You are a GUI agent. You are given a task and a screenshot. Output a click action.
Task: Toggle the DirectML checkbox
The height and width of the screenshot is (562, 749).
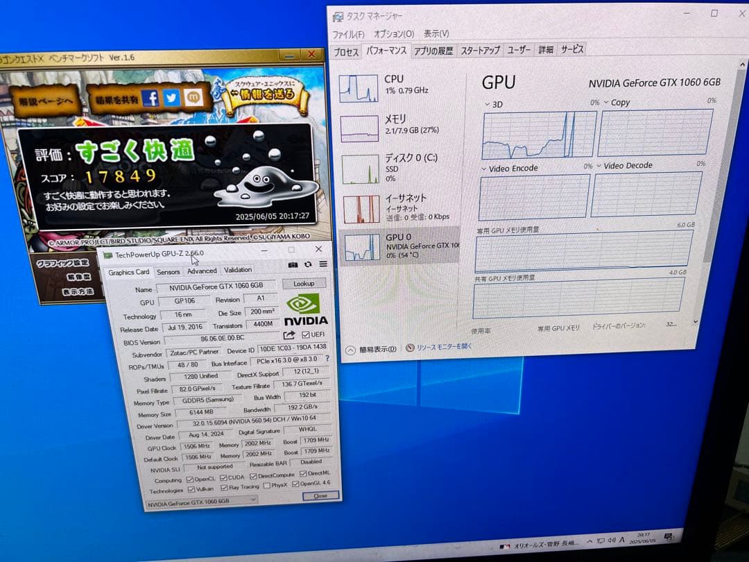pyautogui.click(x=303, y=474)
